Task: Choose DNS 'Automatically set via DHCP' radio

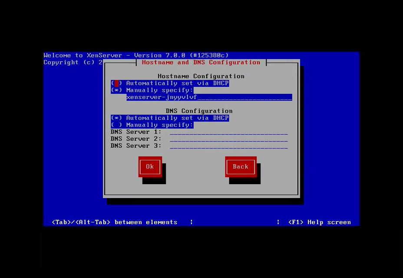Action: click(x=170, y=118)
